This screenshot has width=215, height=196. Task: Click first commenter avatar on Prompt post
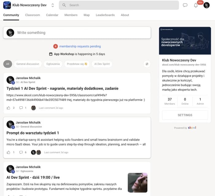coord(33,152)
